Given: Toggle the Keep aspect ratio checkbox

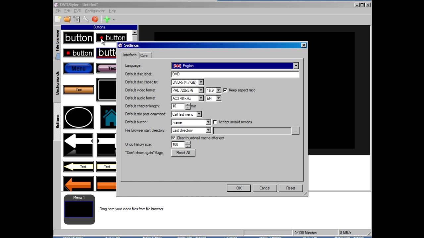Looking at the screenshot, I should coord(225,90).
